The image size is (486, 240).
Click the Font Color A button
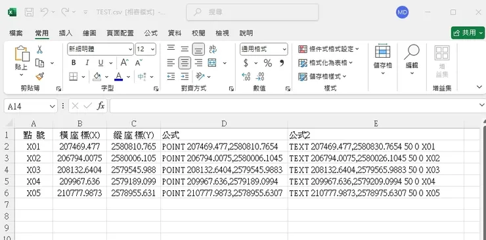coord(118,76)
